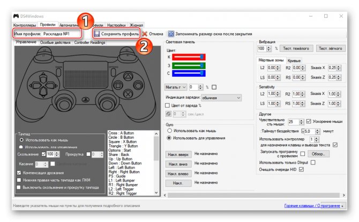Image resolution: width=359 pixels, height=222 pixels.
Task: Click the PS logo button on controller
Action: point(86,100)
